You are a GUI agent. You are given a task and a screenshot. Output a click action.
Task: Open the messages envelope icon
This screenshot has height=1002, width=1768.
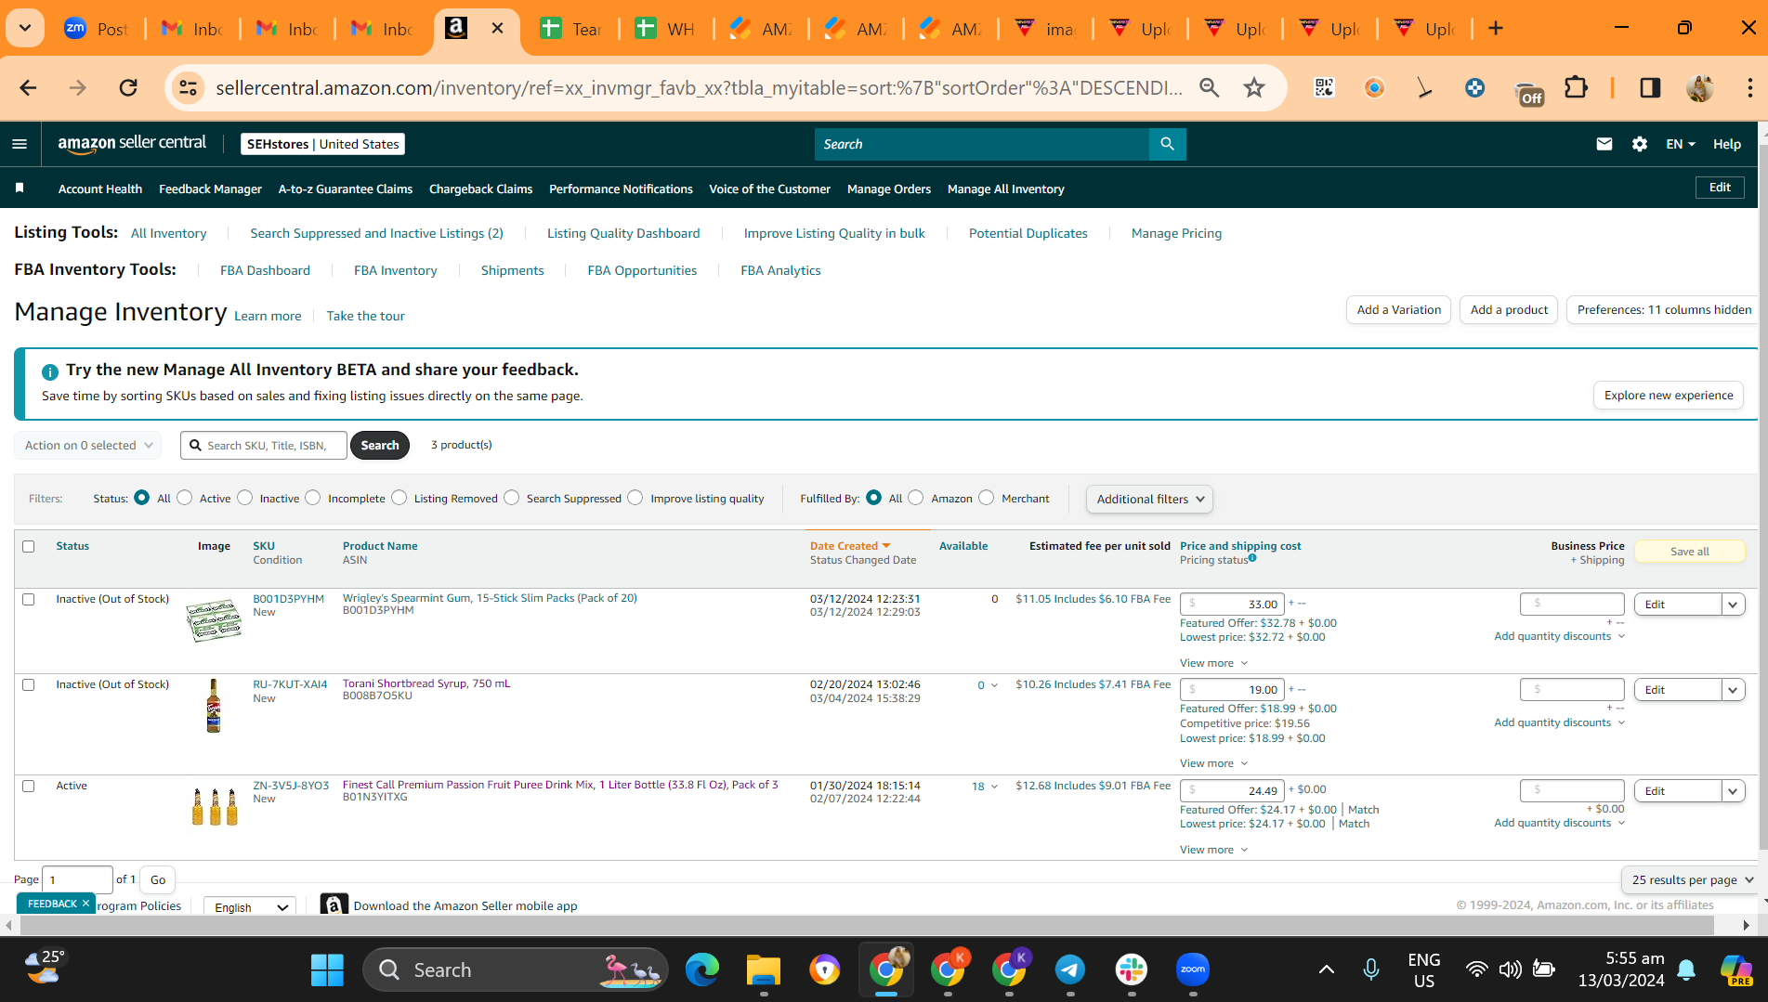[1604, 144]
